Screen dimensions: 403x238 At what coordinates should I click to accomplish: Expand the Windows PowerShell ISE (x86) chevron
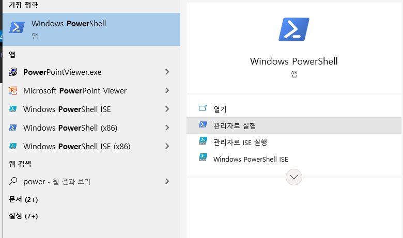pos(167,146)
